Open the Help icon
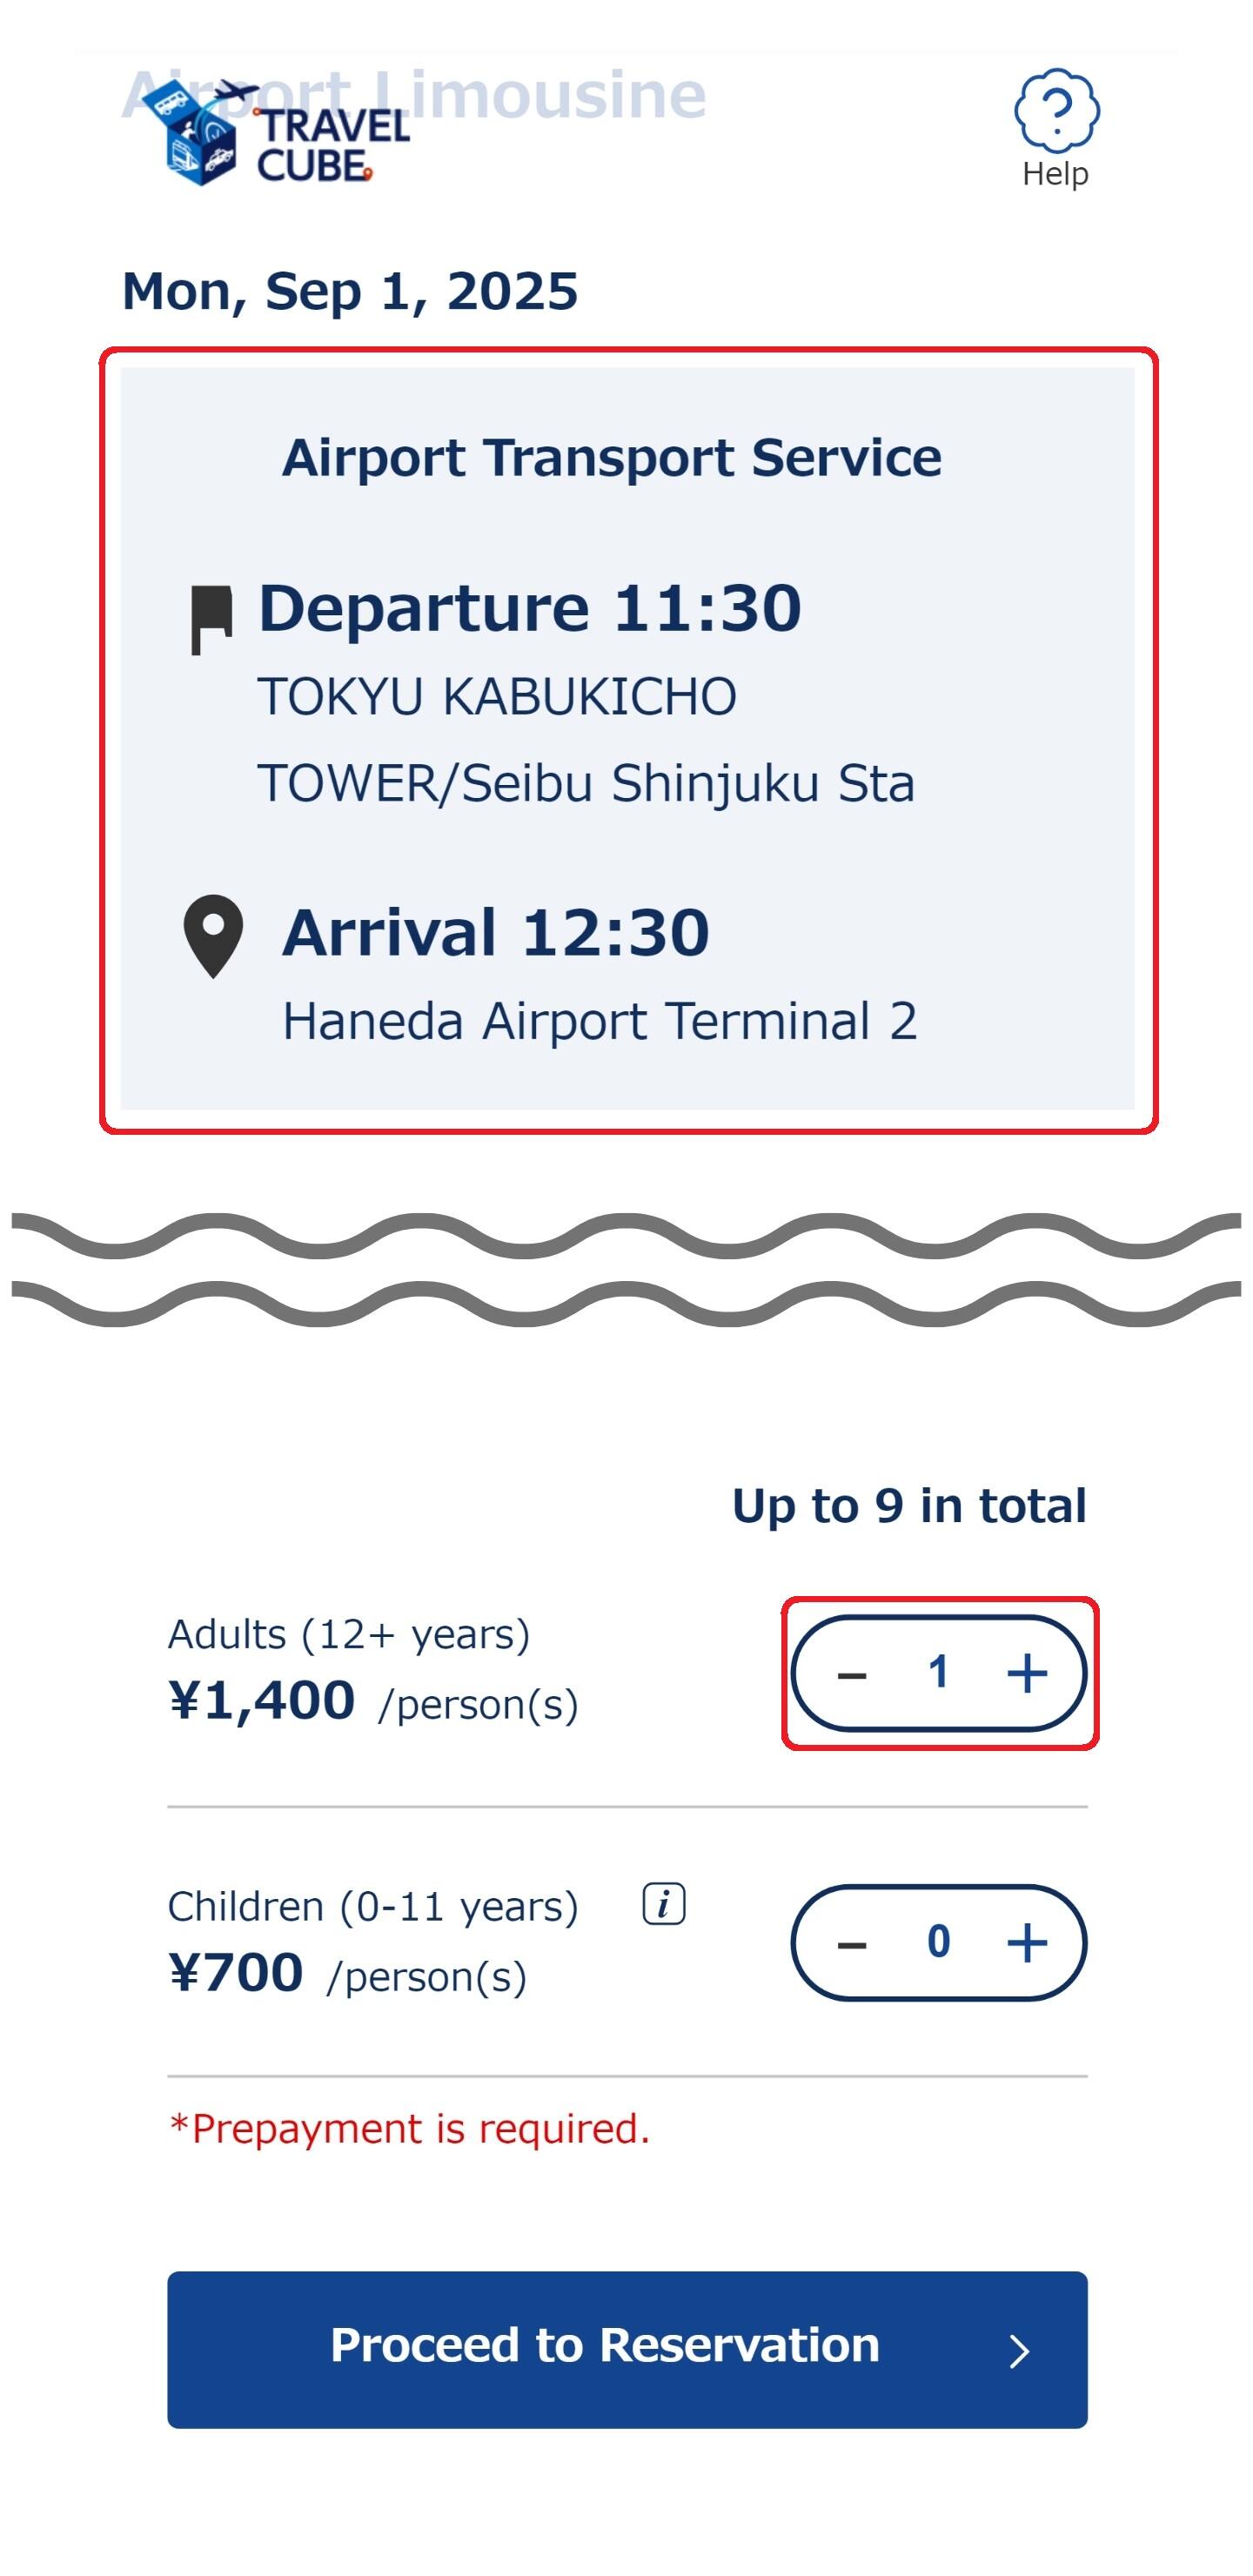 (x=1056, y=110)
